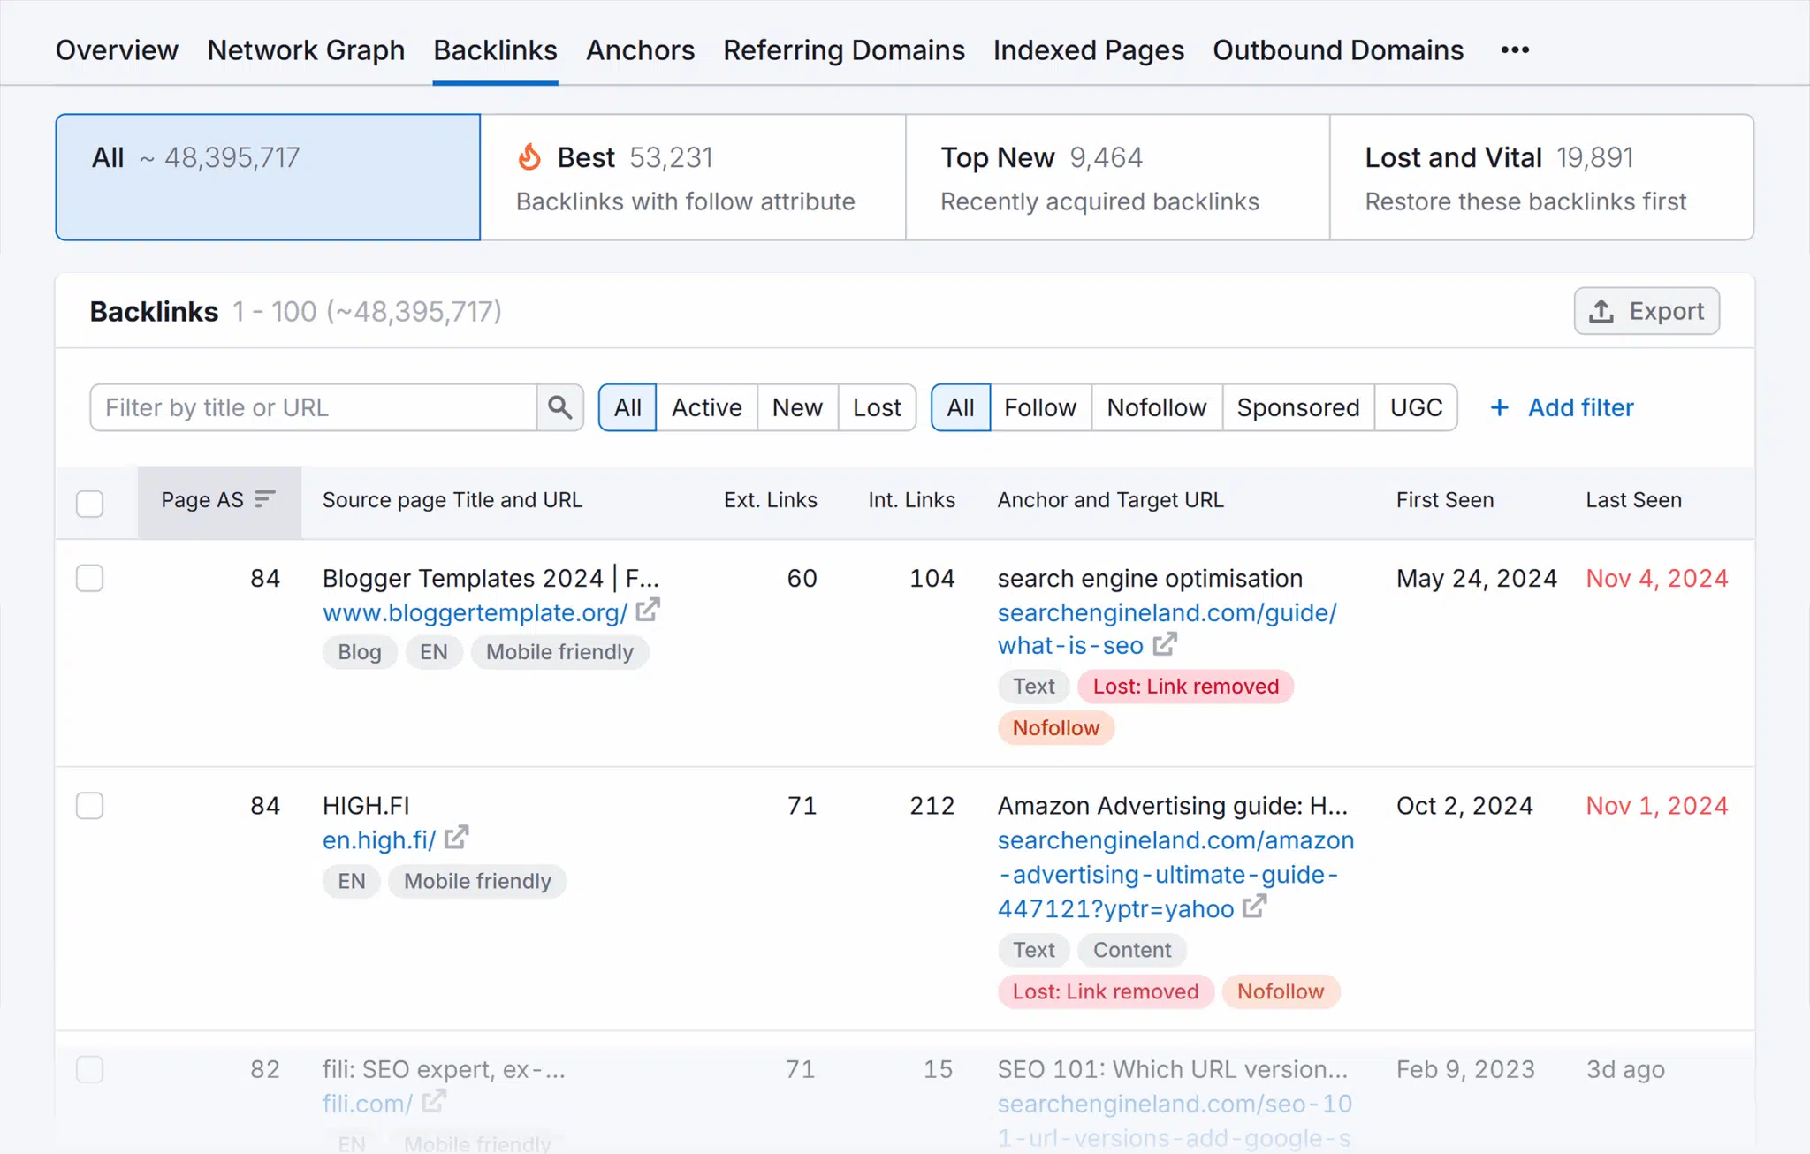Open the Lost and Vital backlinks card
This screenshot has height=1154, width=1810.
click(x=1542, y=177)
